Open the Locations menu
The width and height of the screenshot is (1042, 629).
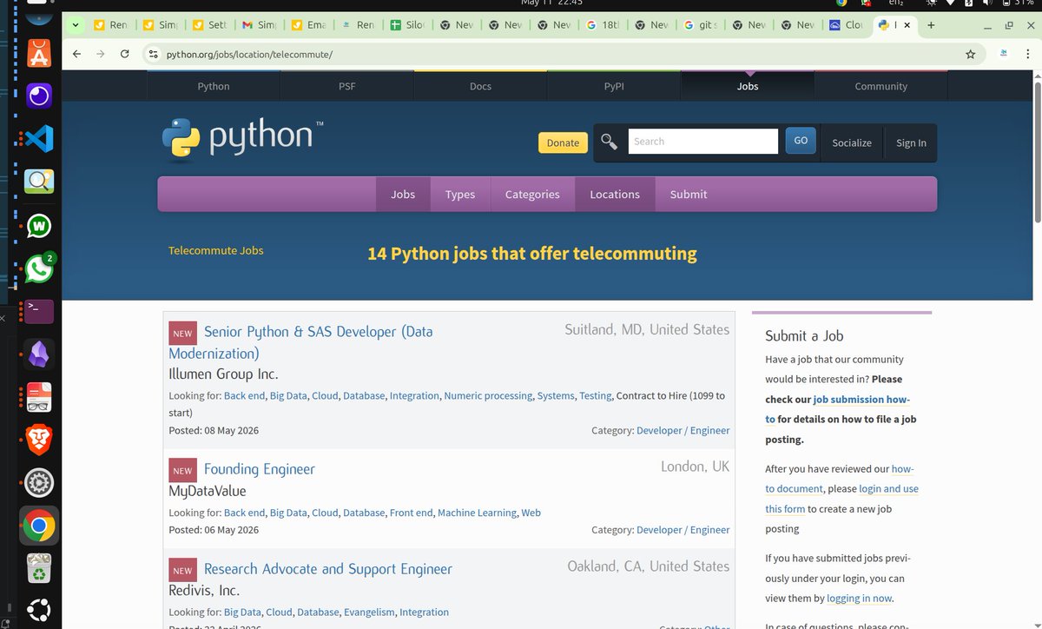tap(615, 195)
